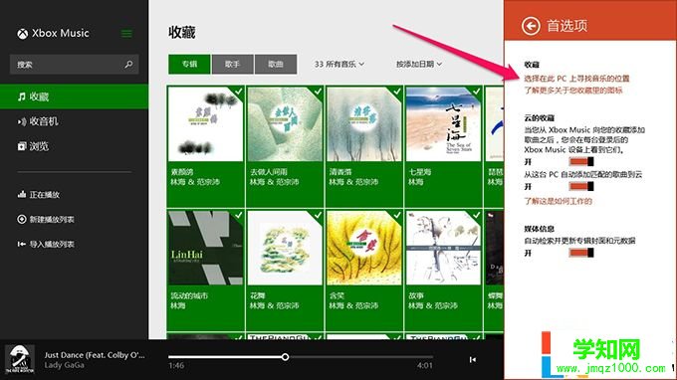Expand the 33 所有音乐 filter dropdown

tap(339, 65)
